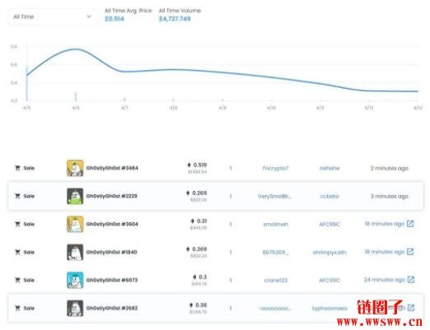Click the price chart peak near 4/6

(x=76, y=49)
